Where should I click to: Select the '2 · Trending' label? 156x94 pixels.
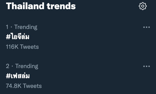click(x=22, y=66)
